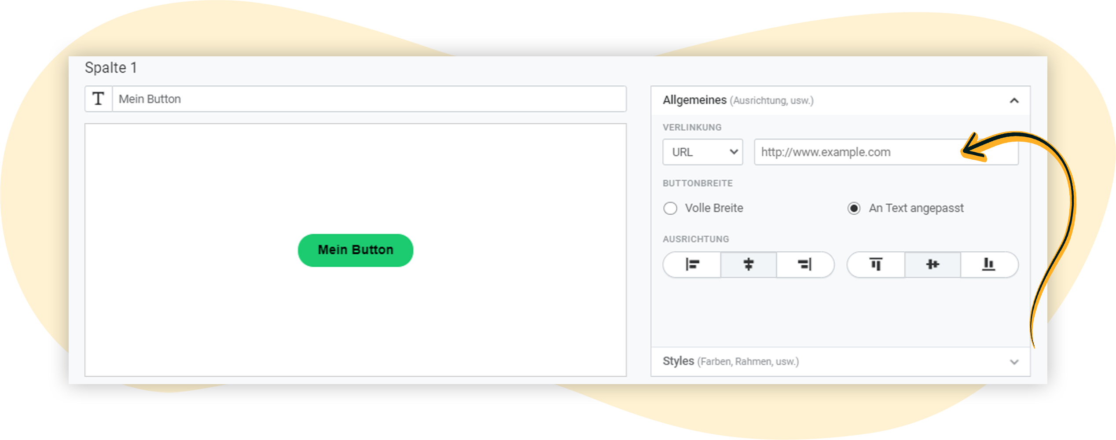
Task: Click the green Mein Button preview
Action: click(355, 249)
